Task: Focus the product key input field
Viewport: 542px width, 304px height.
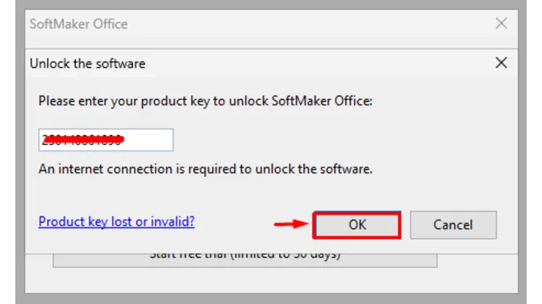Action: click(x=106, y=140)
